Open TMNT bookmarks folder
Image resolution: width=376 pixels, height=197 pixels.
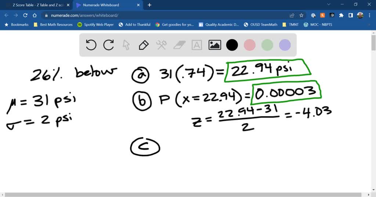click(290, 25)
